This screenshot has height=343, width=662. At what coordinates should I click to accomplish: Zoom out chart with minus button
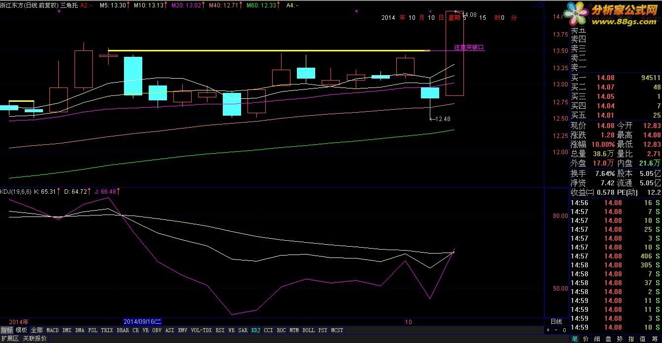[x=556, y=330]
